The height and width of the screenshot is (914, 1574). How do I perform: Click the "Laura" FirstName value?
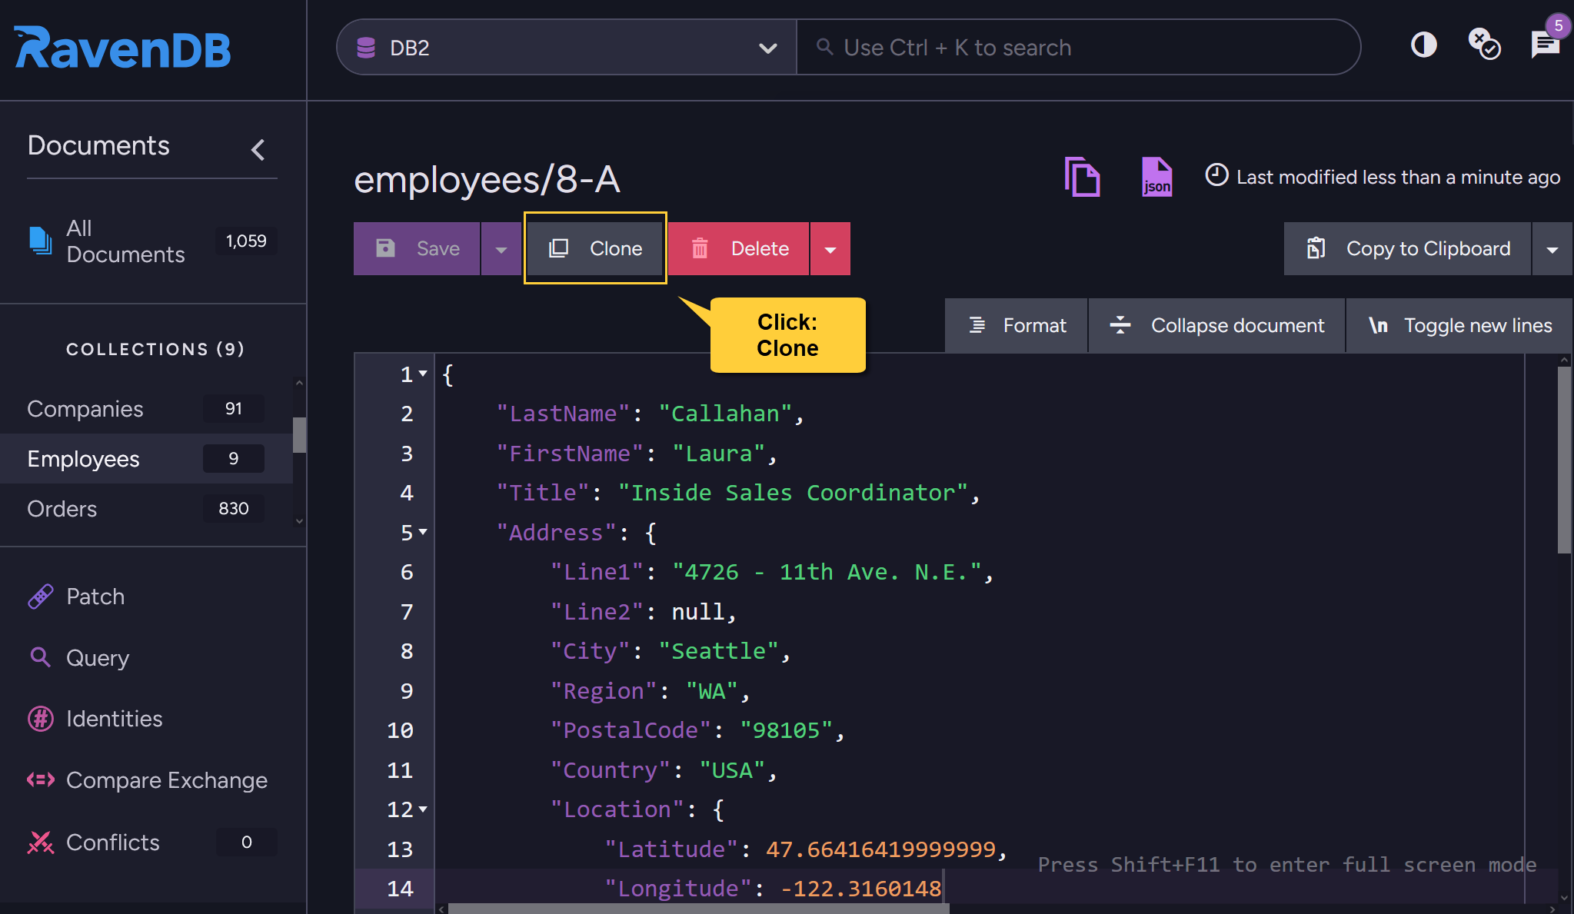(x=719, y=454)
